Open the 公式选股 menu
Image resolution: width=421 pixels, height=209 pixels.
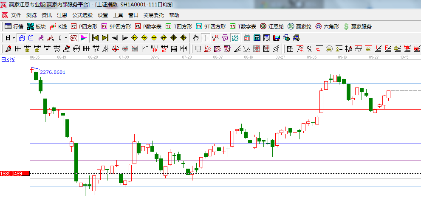82,15
